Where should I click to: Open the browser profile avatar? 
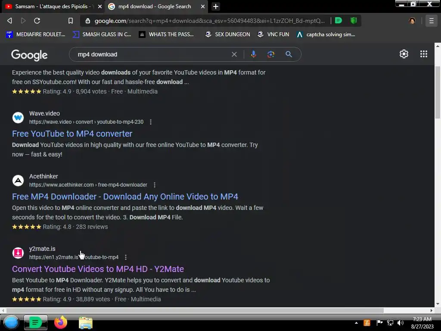click(x=412, y=21)
